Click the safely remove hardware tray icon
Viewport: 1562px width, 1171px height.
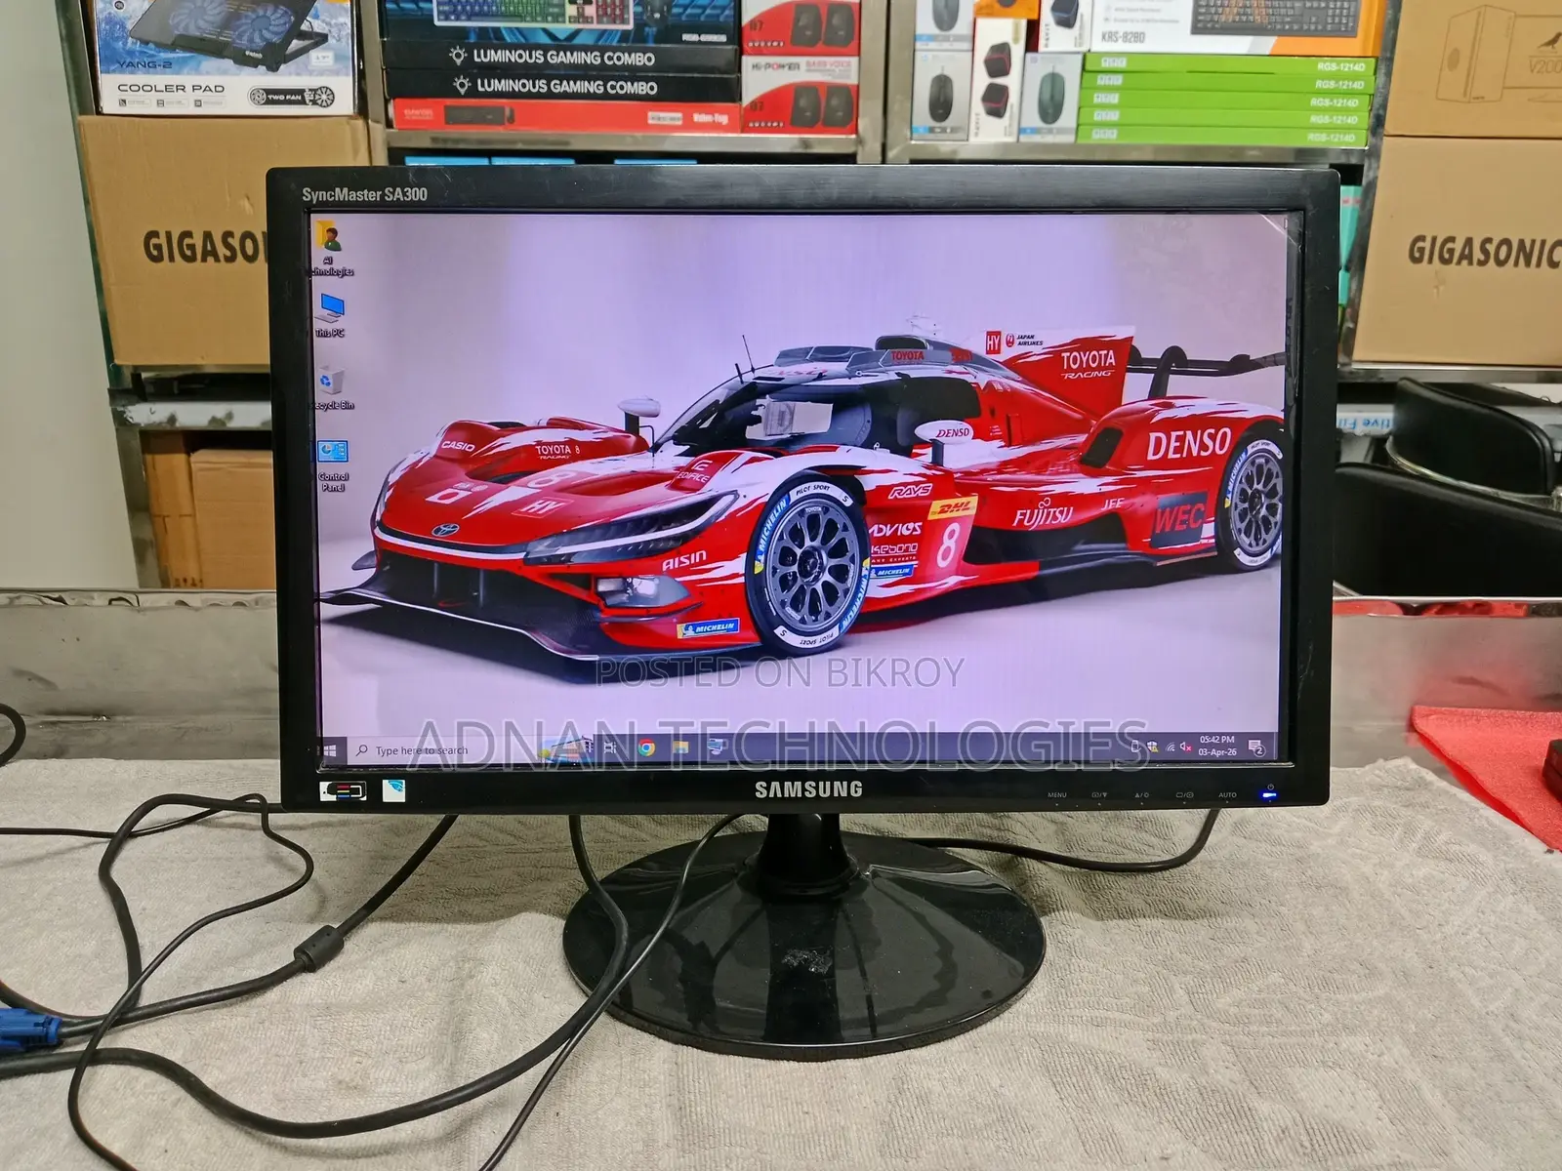click(1135, 747)
